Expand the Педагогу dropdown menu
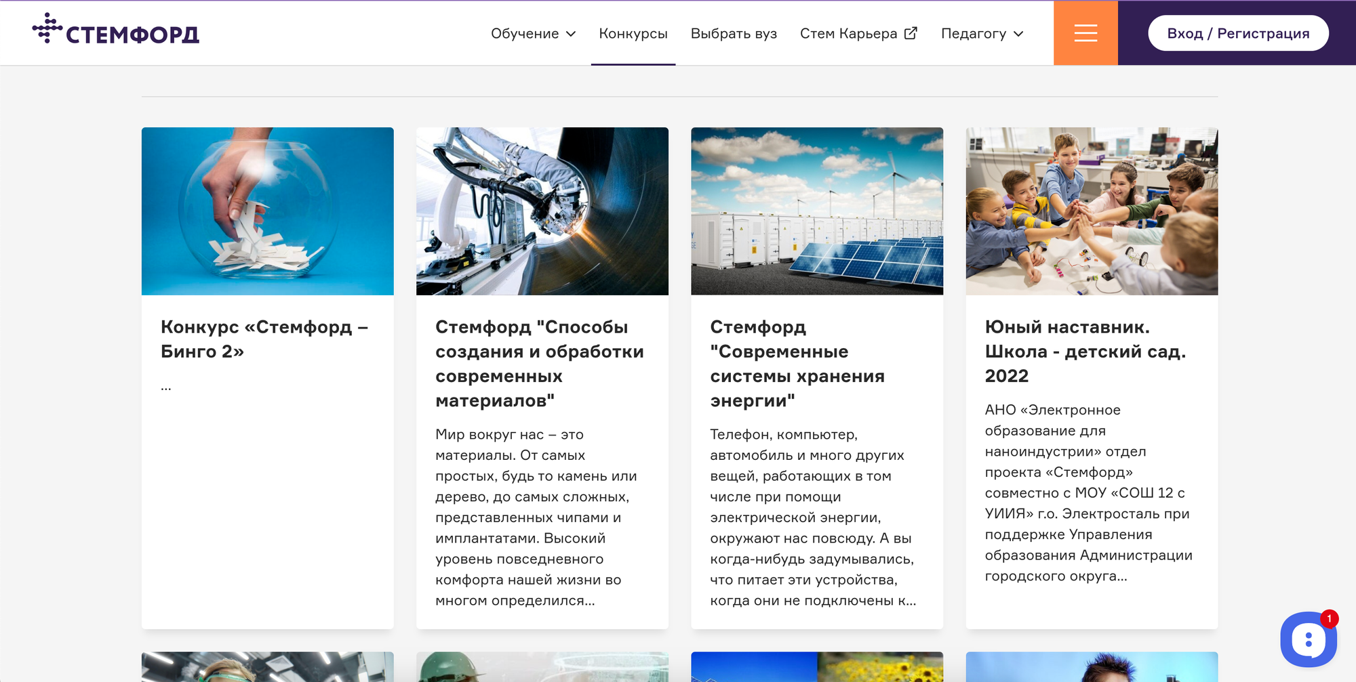Screen dimensions: 1356x682 (982, 34)
